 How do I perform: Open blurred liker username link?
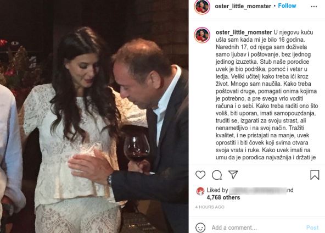[x=257, y=190]
